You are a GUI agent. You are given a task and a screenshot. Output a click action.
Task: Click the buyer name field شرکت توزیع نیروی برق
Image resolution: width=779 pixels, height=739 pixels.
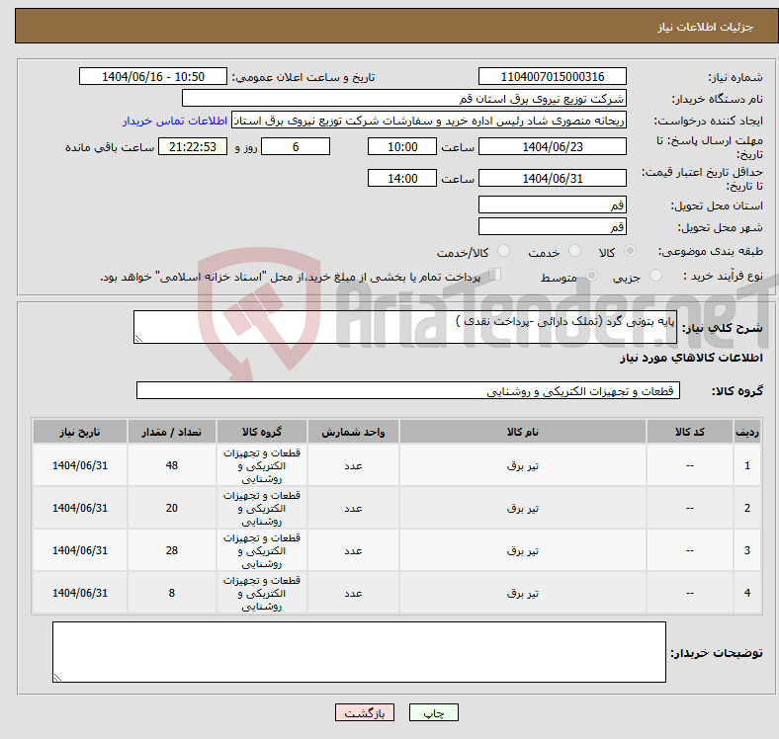[404, 99]
